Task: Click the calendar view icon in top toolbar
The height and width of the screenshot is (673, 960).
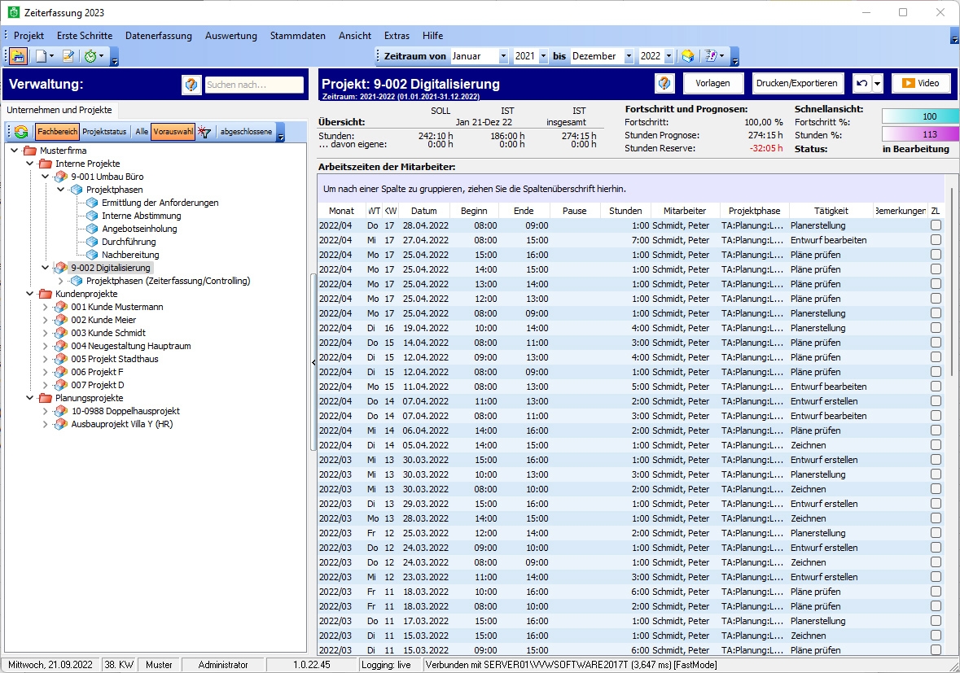Action: [x=17, y=56]
